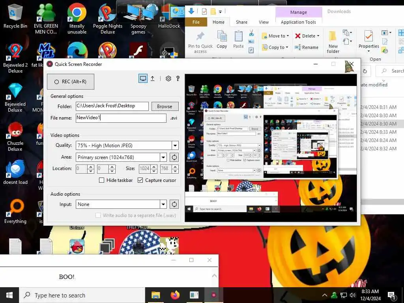This screenshot has width=404, height=303.
Task: Open Quick Access Toolbar customize arrow
Action: click(x=220, y=12)
